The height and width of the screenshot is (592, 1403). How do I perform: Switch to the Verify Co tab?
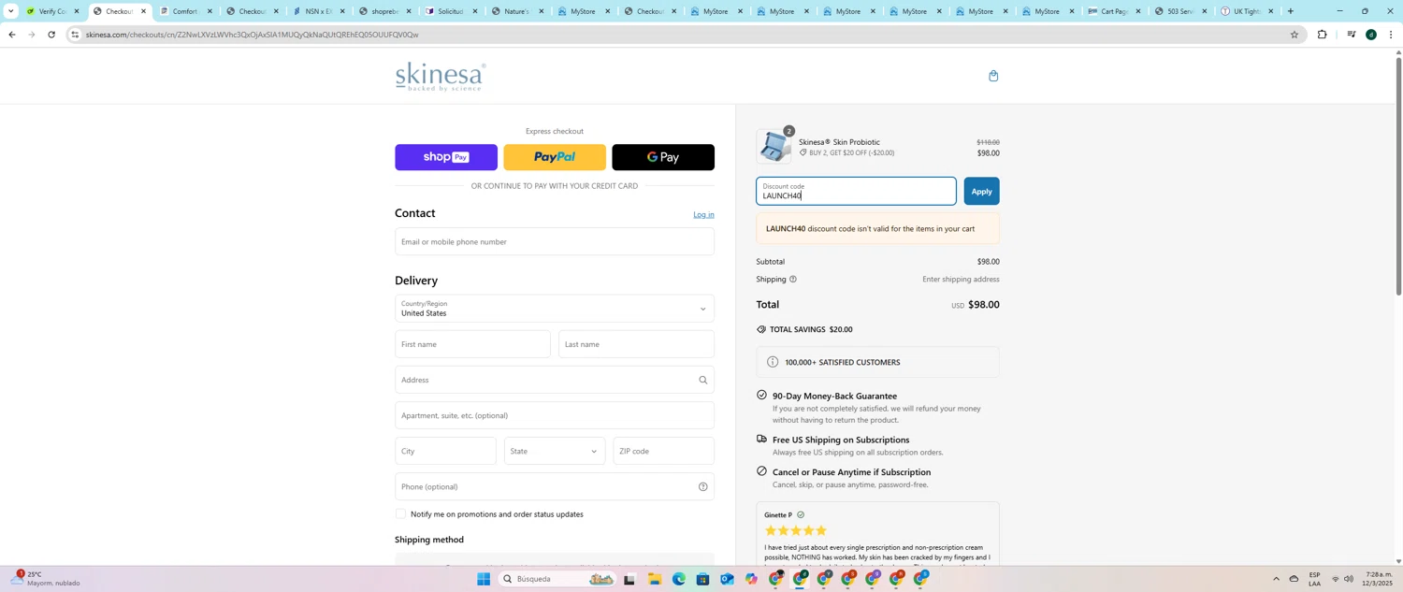click(53, 11)
